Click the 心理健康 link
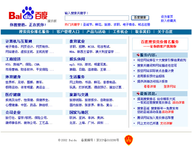The height and width of the screenshot is (146, 192). tap(12, 105)
